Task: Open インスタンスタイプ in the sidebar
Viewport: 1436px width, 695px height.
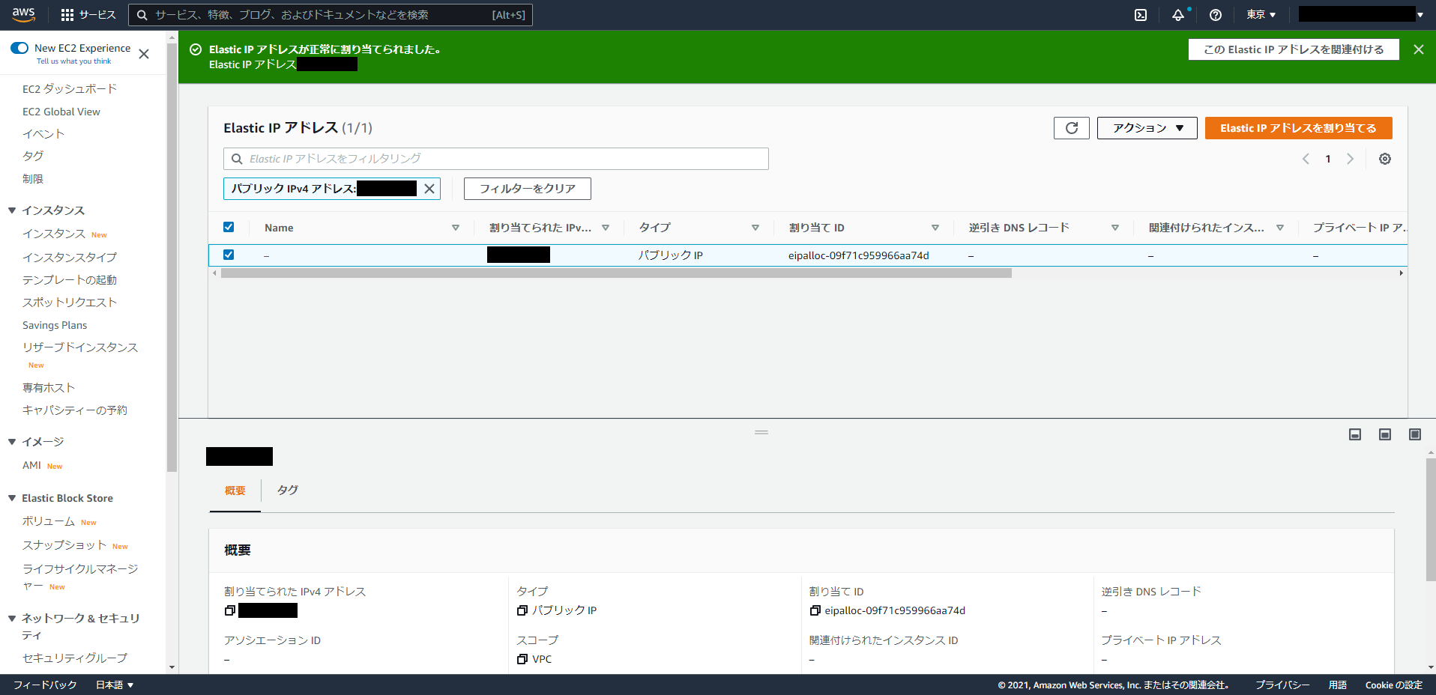Action: click(x=70, y=258)
